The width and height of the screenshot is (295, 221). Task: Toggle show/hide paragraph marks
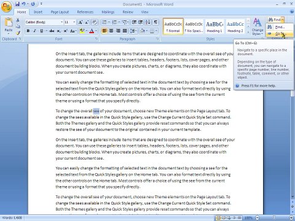tap(155, 22)
